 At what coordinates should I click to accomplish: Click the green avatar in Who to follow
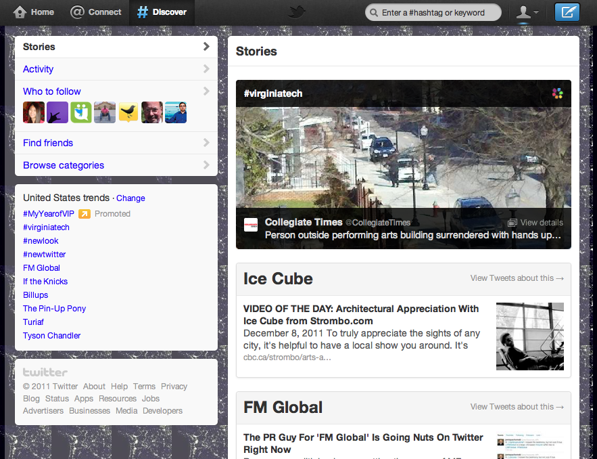pyautogui.click(x=81, y=112)
